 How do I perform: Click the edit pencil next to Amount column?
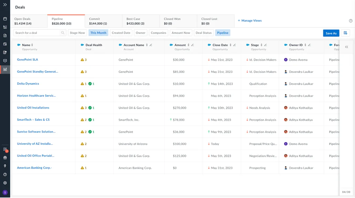192,45
